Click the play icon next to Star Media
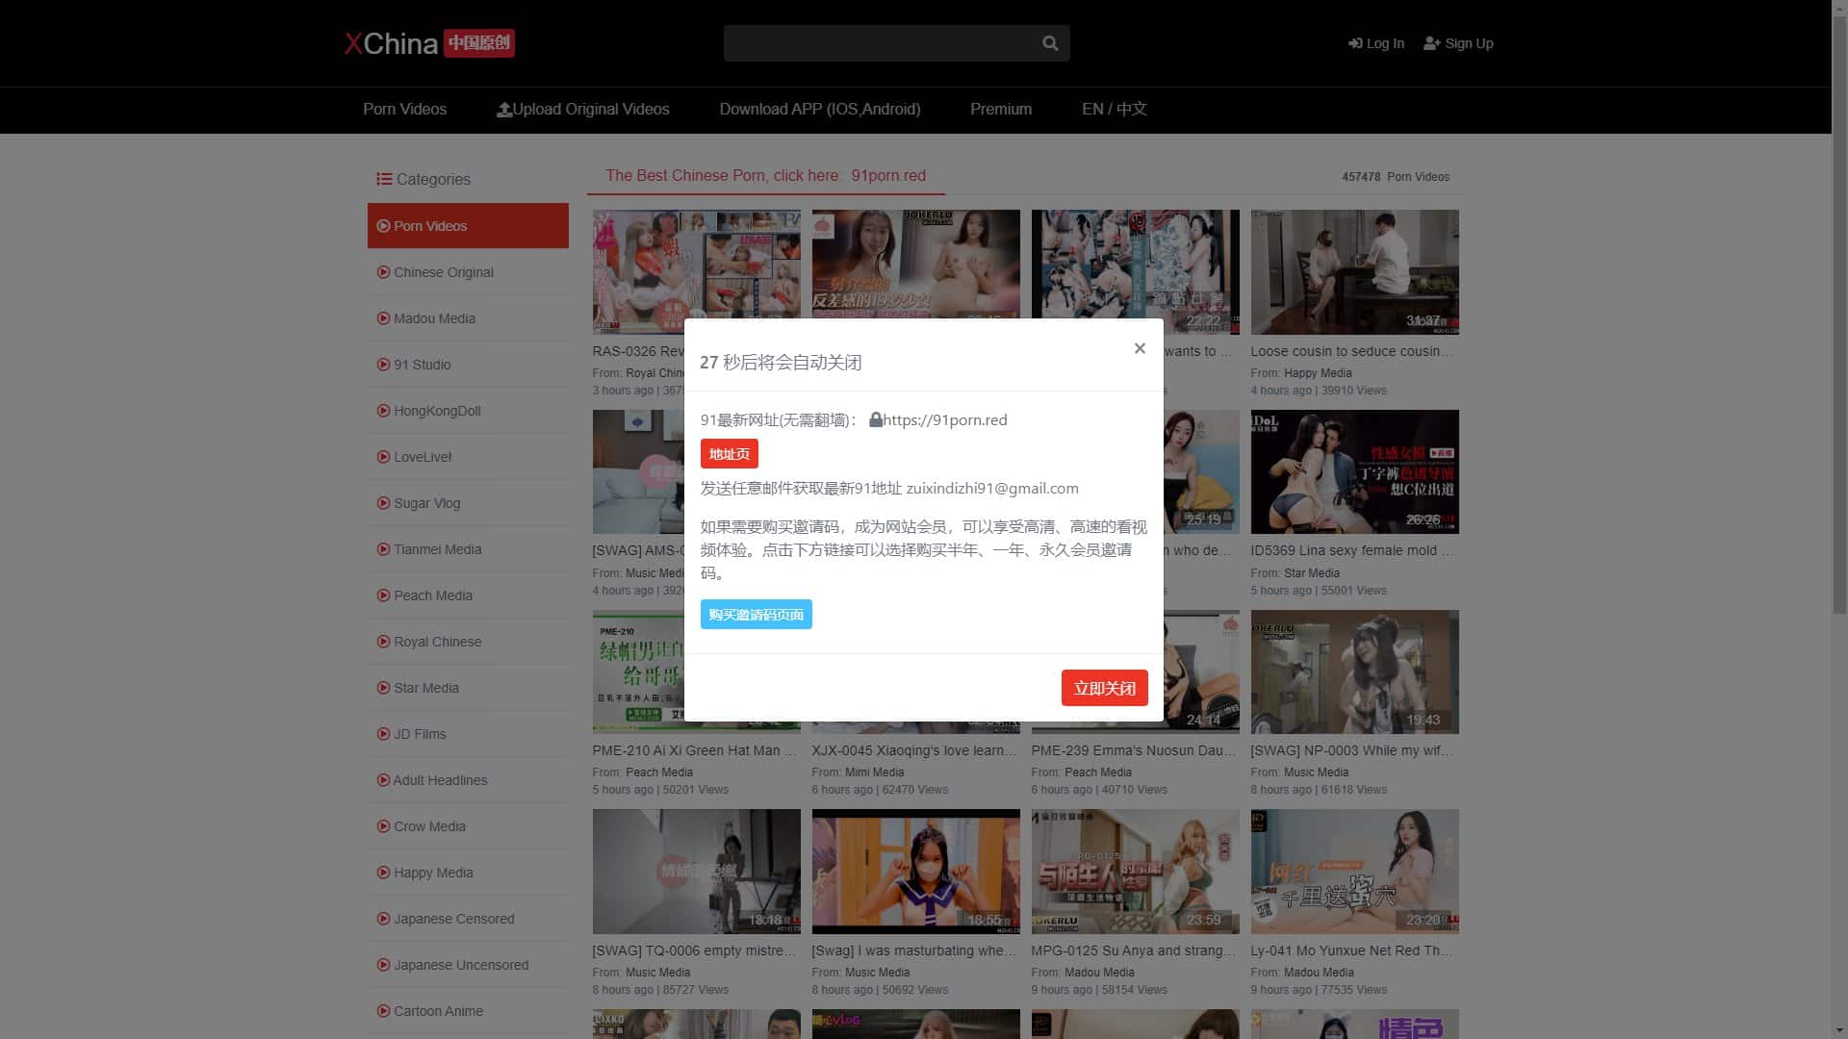Screen dimensions: 1848x1039 point(383,688)
